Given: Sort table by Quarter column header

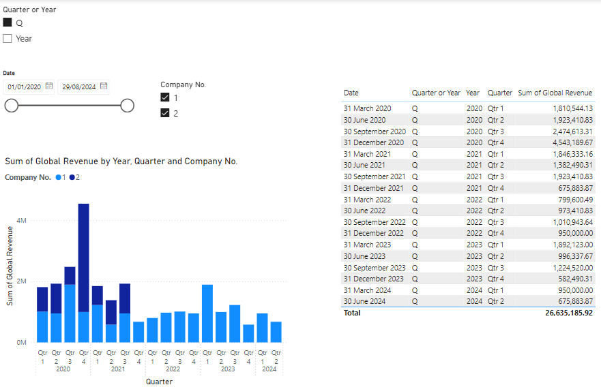Looking at the screenshot, I should 500,93.
